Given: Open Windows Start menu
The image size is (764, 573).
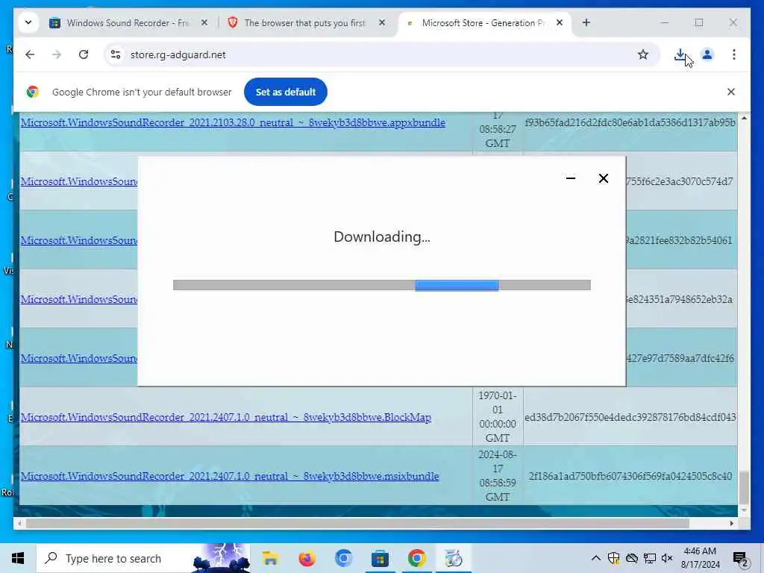Looking at the screenshot, I should pyautogui.click(x=18, y=558).
